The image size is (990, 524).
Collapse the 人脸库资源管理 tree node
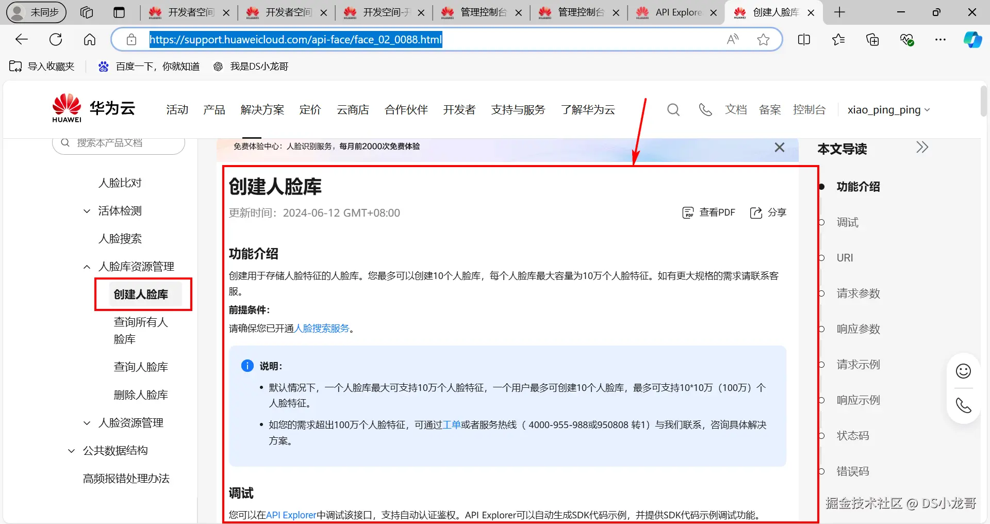tap(87, 267)
